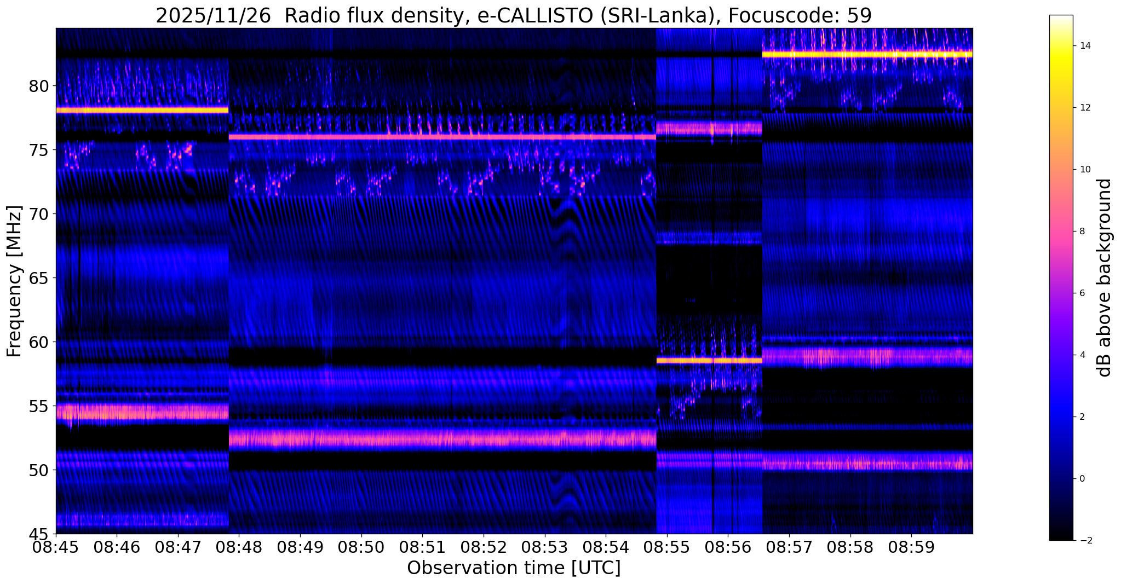Click the yellow 82.5 MHz line after 08:57
This screenshot has width=1121, height=584.
867,54
